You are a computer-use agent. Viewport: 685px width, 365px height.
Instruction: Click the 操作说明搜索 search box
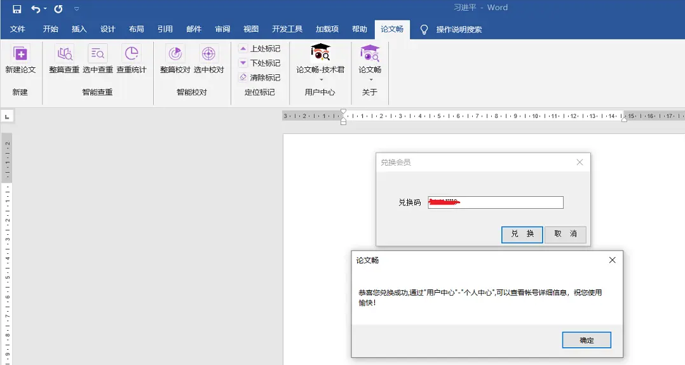pos(459,30)
